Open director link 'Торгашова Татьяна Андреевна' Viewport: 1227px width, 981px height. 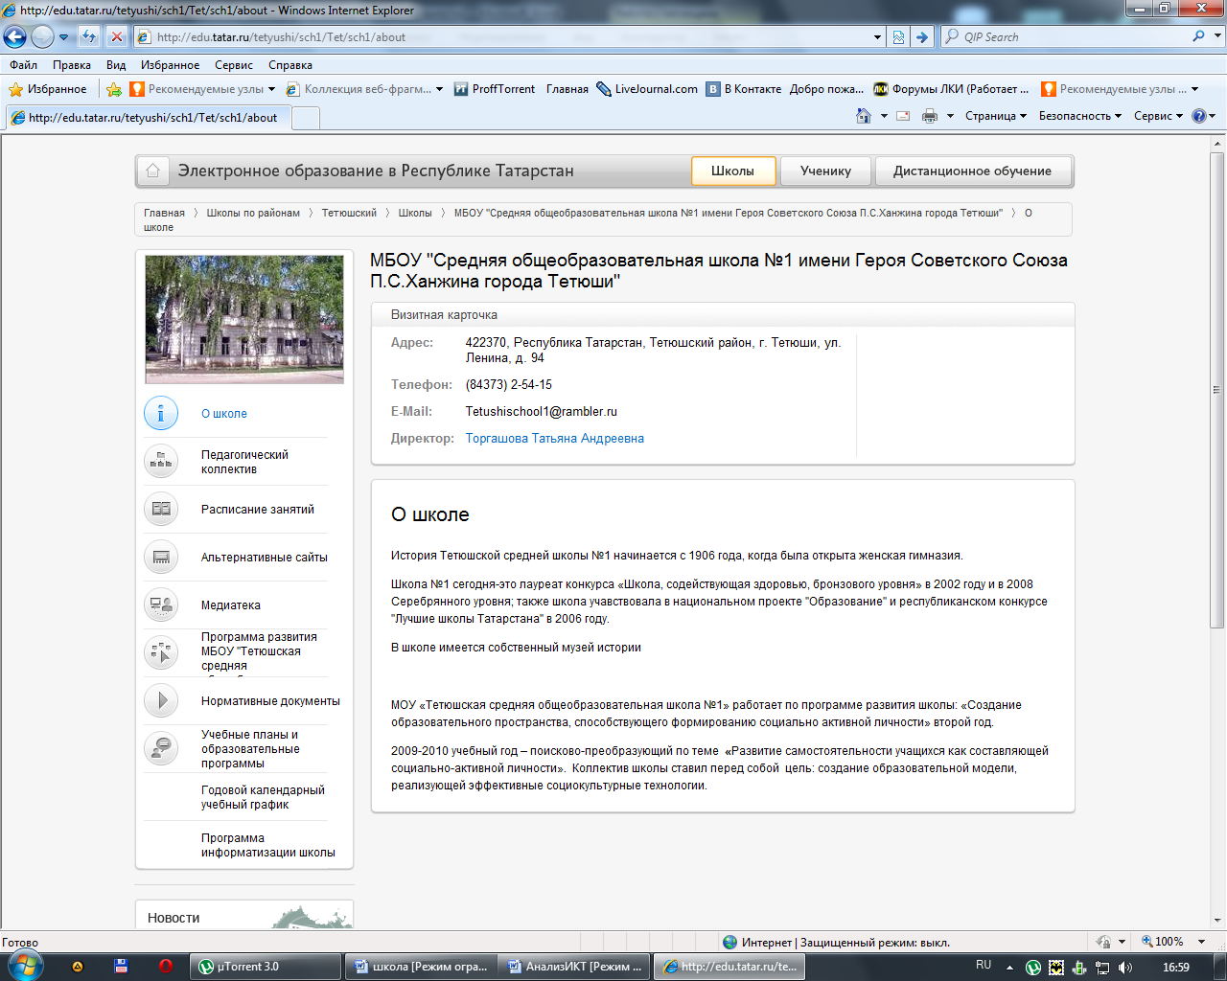pos(554,439)
